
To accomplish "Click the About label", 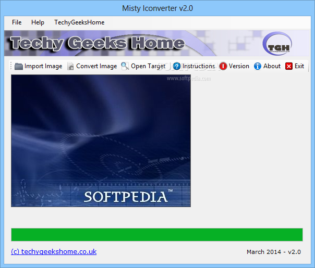I will pos(272,66).
